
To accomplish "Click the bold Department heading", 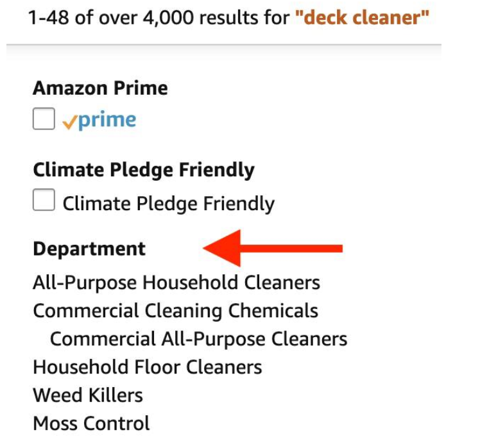I will [89, 249].
